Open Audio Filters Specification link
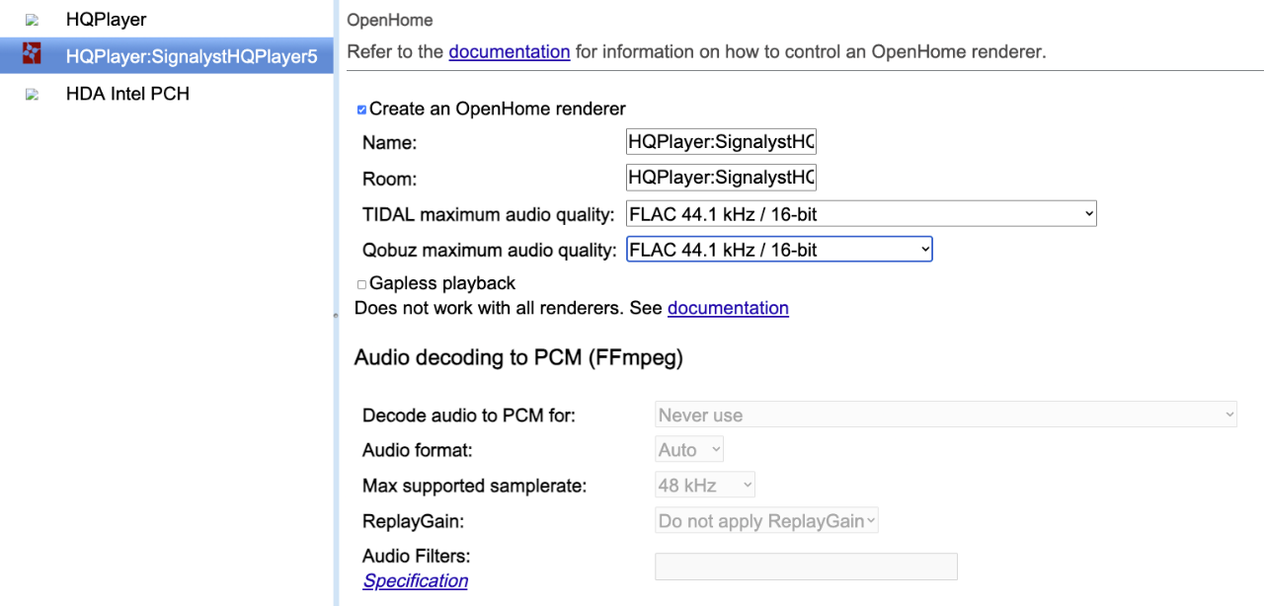Screen dimensions: 1264x606 click(x=416, y=580)
